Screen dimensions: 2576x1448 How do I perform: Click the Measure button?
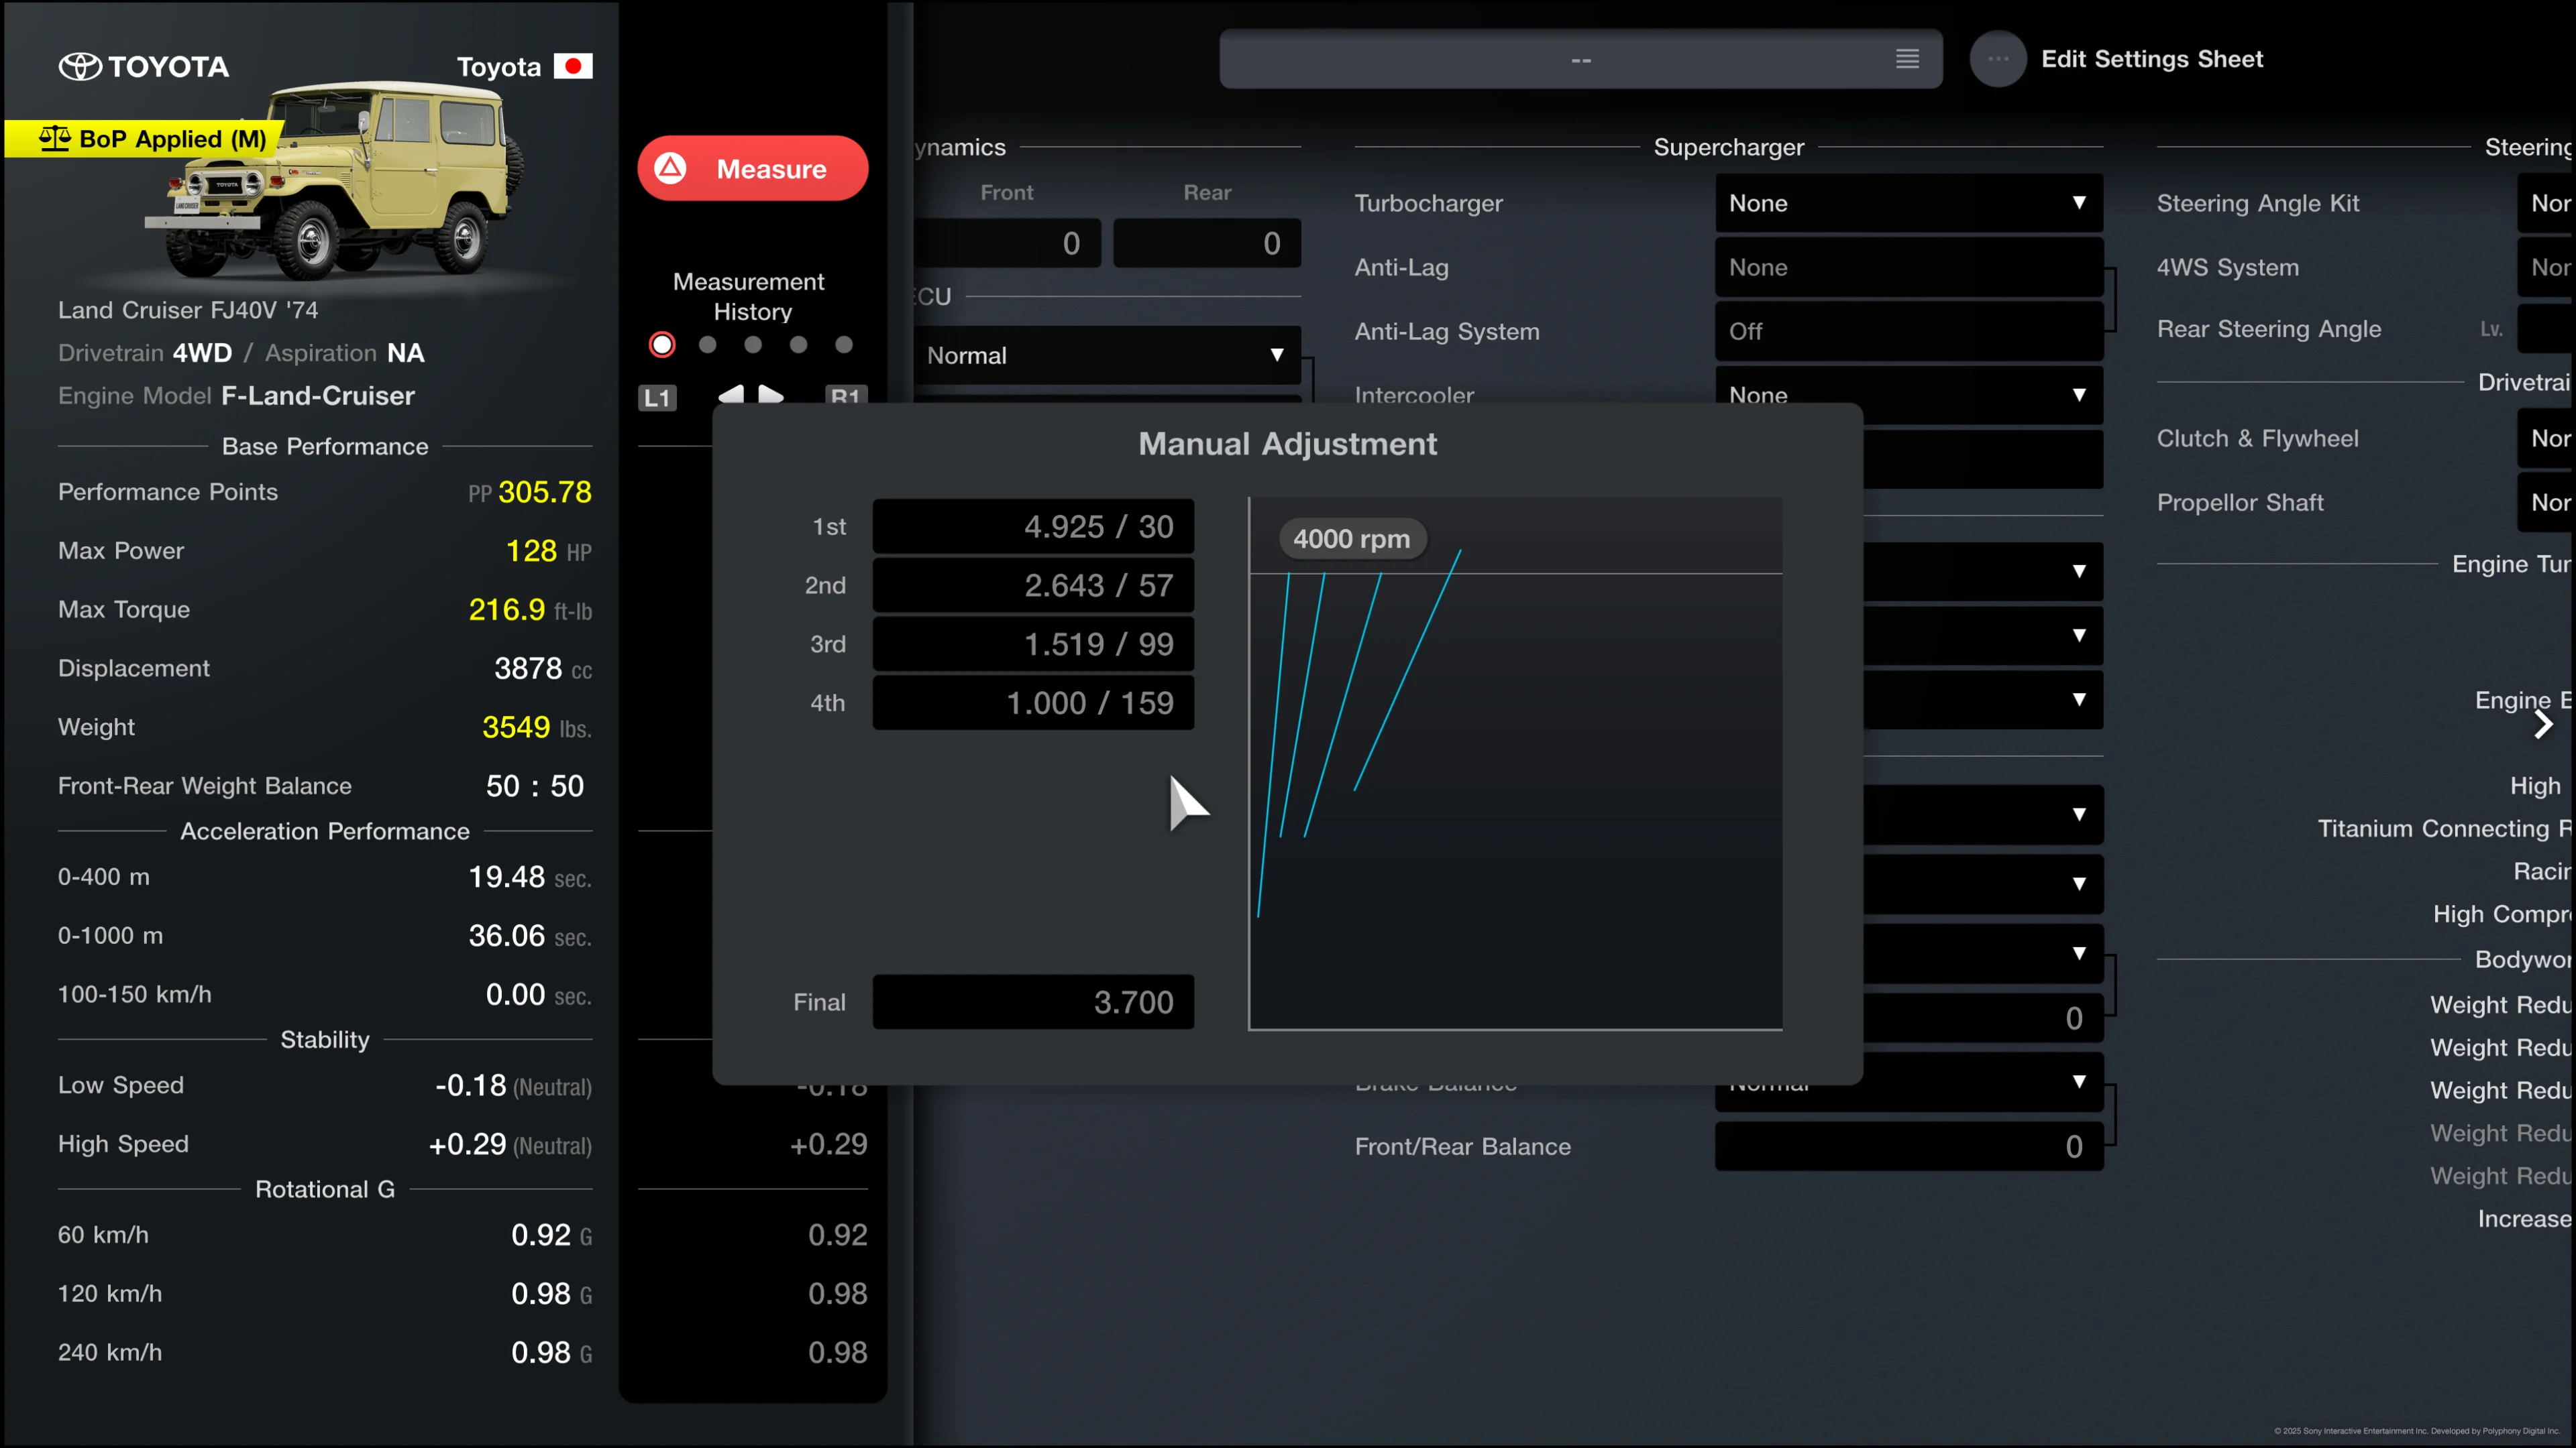(x=752, y=168)
